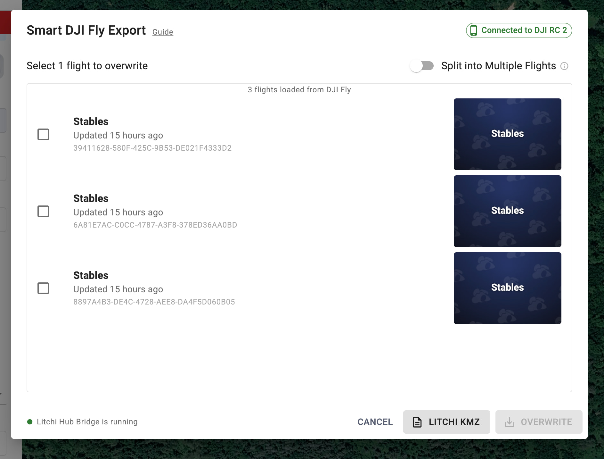Check the box for flight ID starting 39411628
604x459 pixels.
[x=43, y=134]
